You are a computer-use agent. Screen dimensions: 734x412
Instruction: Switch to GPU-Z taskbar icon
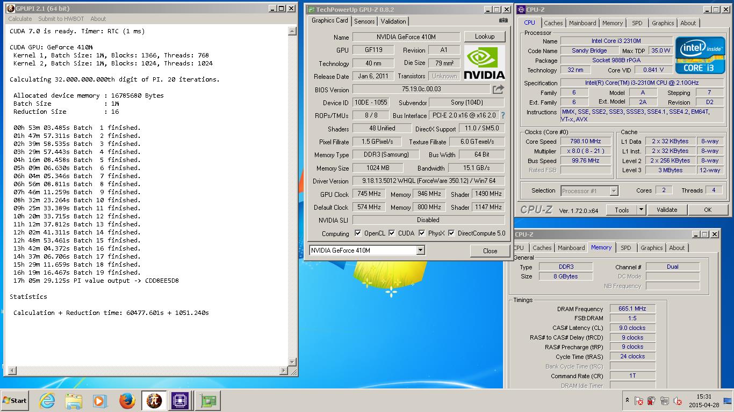(207, 400)
